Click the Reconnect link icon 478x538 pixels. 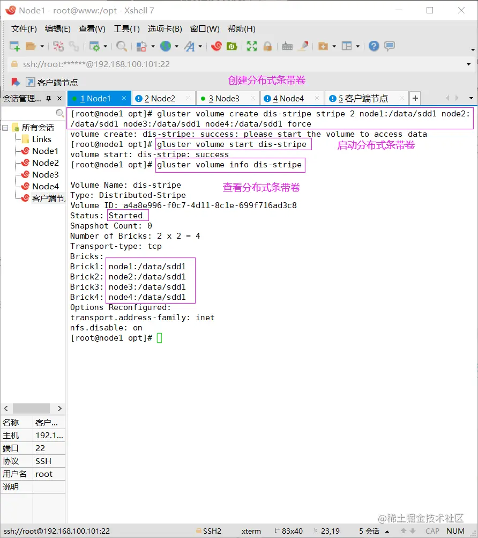click(74, 46)
